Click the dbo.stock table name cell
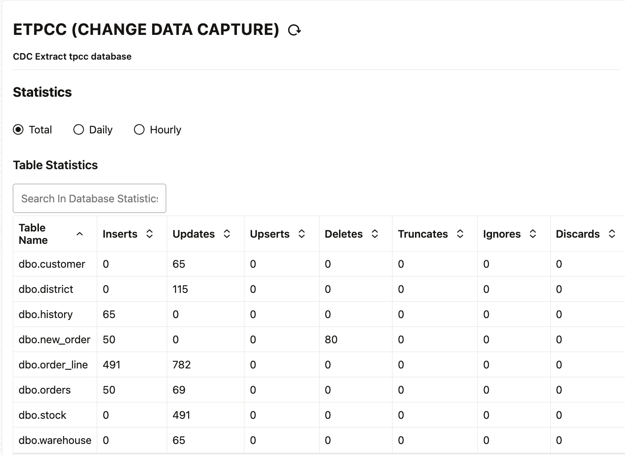This screenshot has width=625, height=455. [x=42, y=415]
